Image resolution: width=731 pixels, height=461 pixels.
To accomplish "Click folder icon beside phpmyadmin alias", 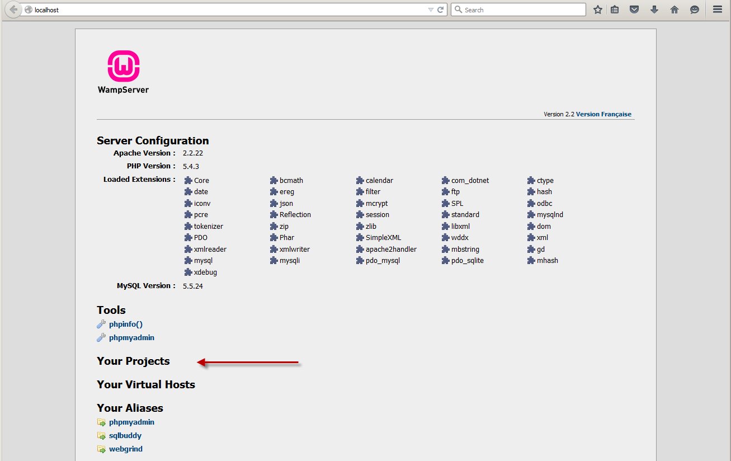I will tap(101, 422).
